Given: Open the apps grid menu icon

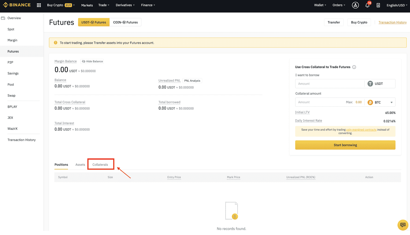Looking at the screenshot, I should [x=39, y=5].
